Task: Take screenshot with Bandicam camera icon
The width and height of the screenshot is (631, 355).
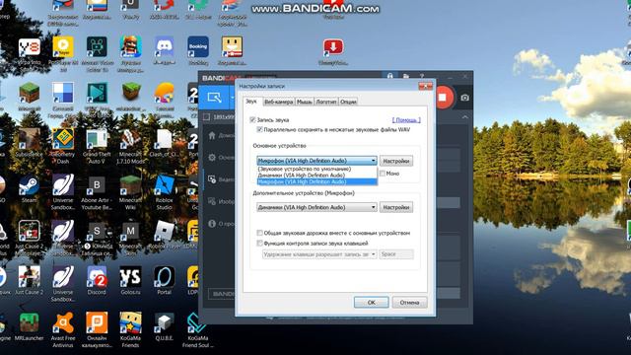Action: click(464, 98)
